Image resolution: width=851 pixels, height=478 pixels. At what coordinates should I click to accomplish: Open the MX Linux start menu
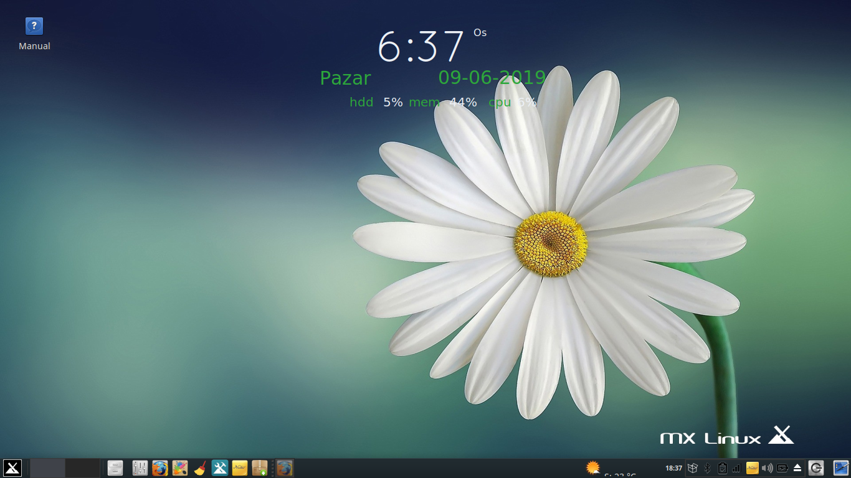[12, 468]
